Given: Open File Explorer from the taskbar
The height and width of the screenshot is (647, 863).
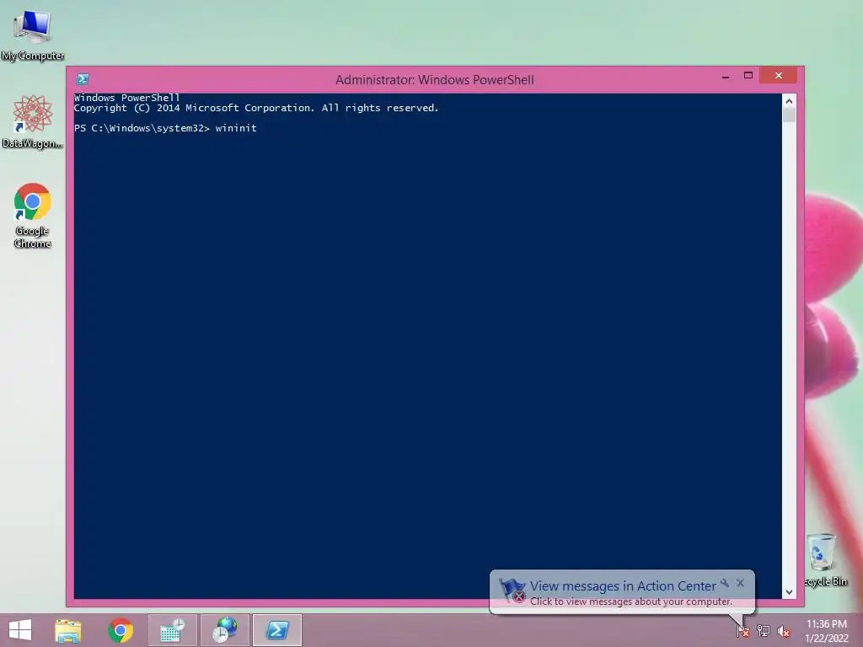Looking at the screenshot, I should pyautogui.click(x=67, y=630).
